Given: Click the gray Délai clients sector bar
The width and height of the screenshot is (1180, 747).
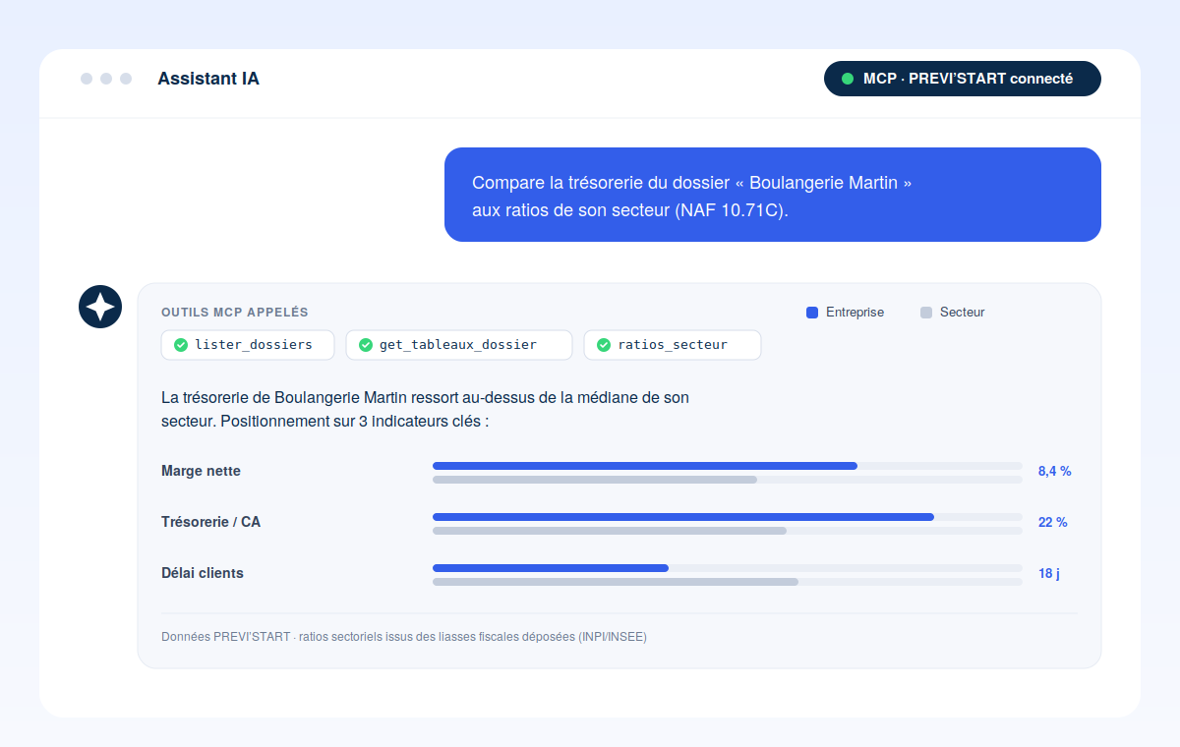Looking at the screenshot, I should pos(616,582).
